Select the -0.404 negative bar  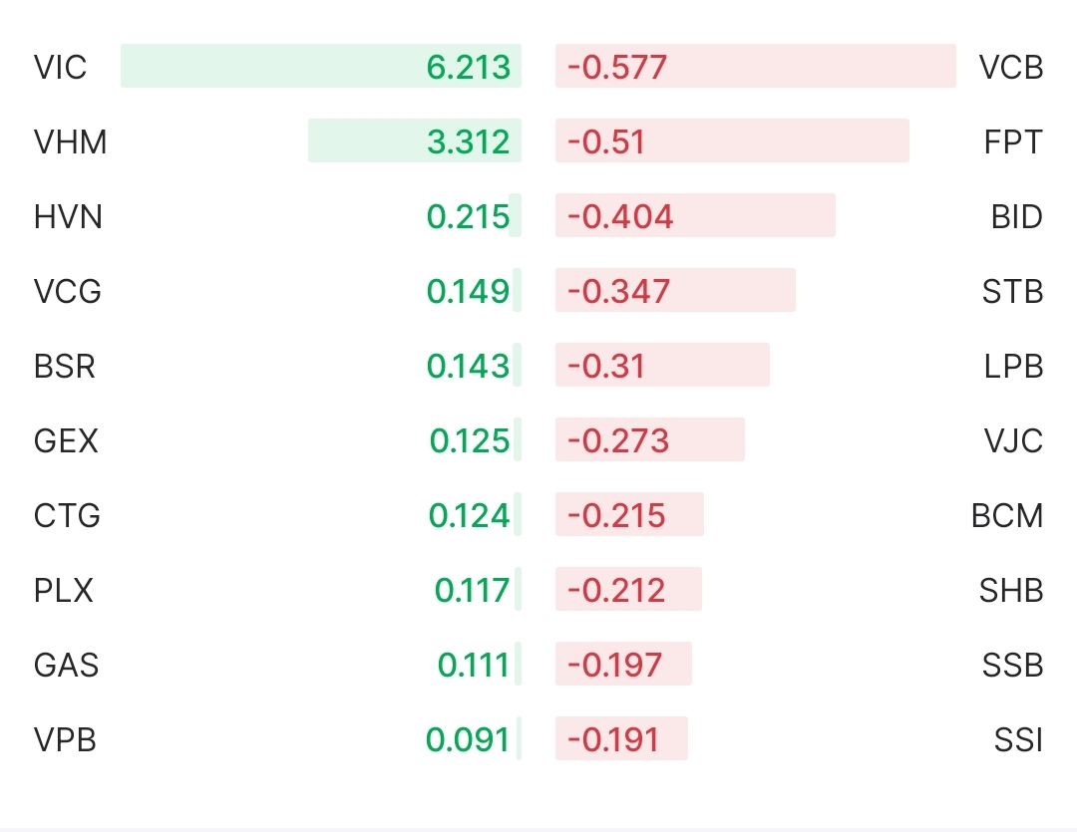[x=695, y=216]
